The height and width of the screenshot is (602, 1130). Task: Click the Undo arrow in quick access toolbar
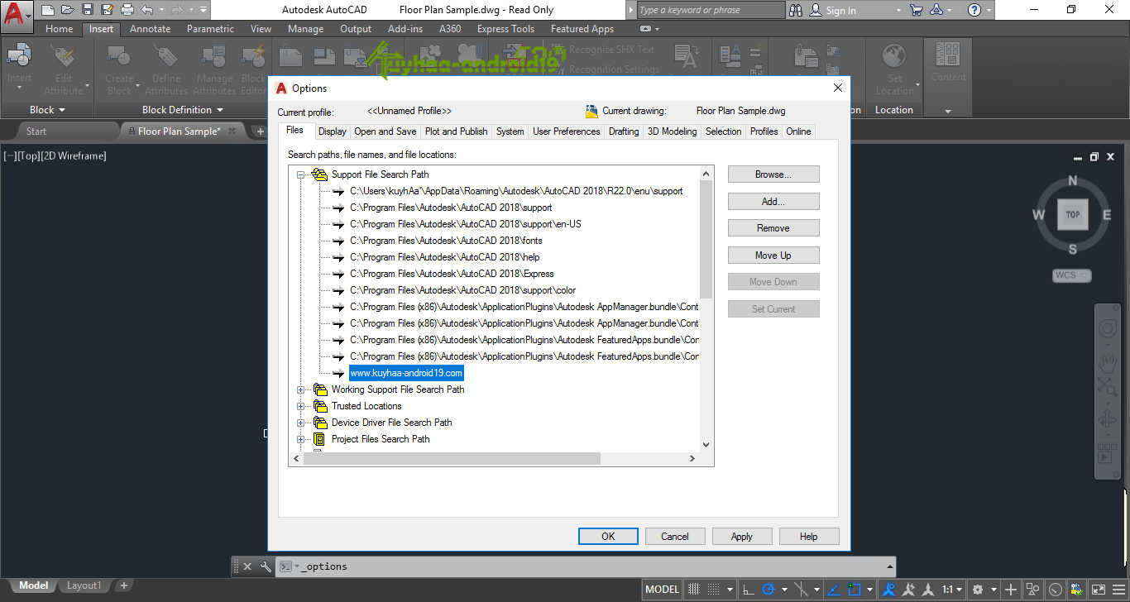pyautogui.click(x=148, y=10)
